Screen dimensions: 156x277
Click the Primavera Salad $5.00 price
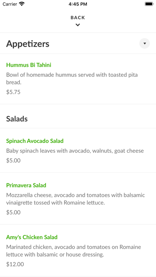click(13, 213)
